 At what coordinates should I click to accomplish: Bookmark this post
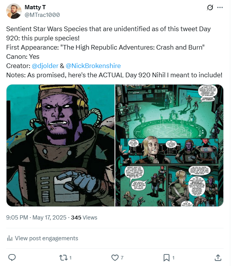pyautogui.click(x=166, y=257)
